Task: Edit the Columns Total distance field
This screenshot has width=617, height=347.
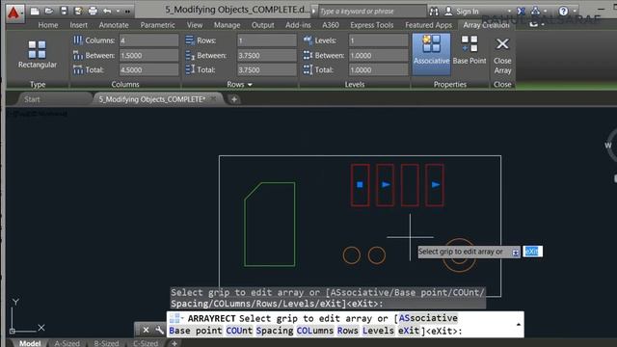Action: point(148,69)
